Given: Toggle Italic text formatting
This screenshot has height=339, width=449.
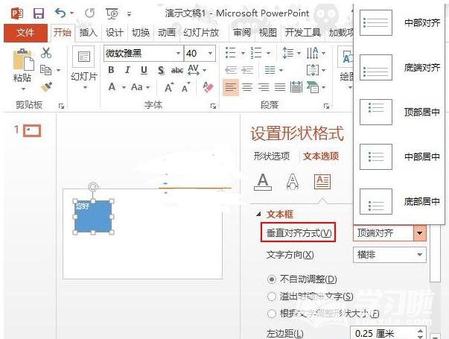Looking at the screenshot, I should click(x=127, y=70).
